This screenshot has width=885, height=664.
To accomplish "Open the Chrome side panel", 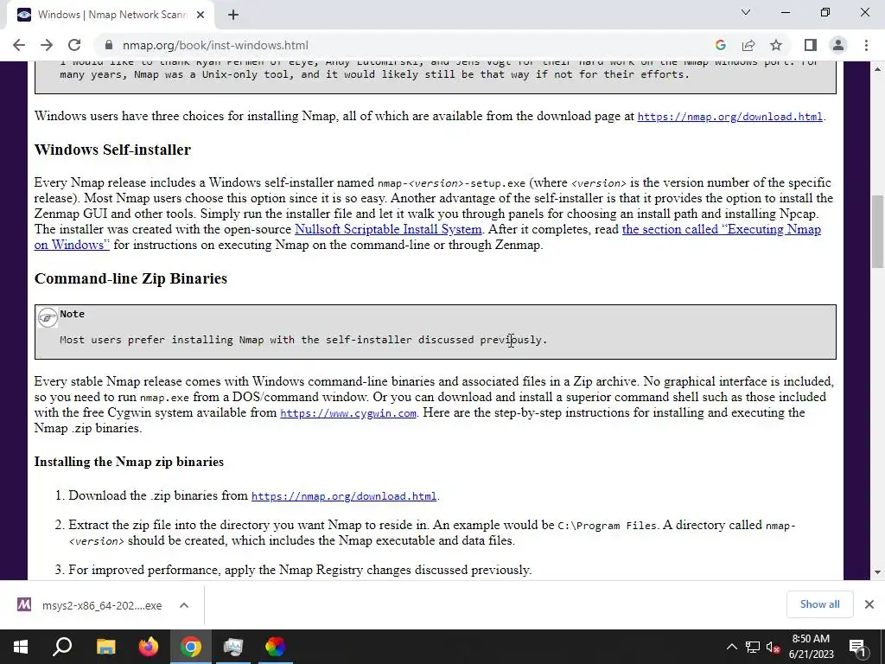I will [x=811, y=45].
